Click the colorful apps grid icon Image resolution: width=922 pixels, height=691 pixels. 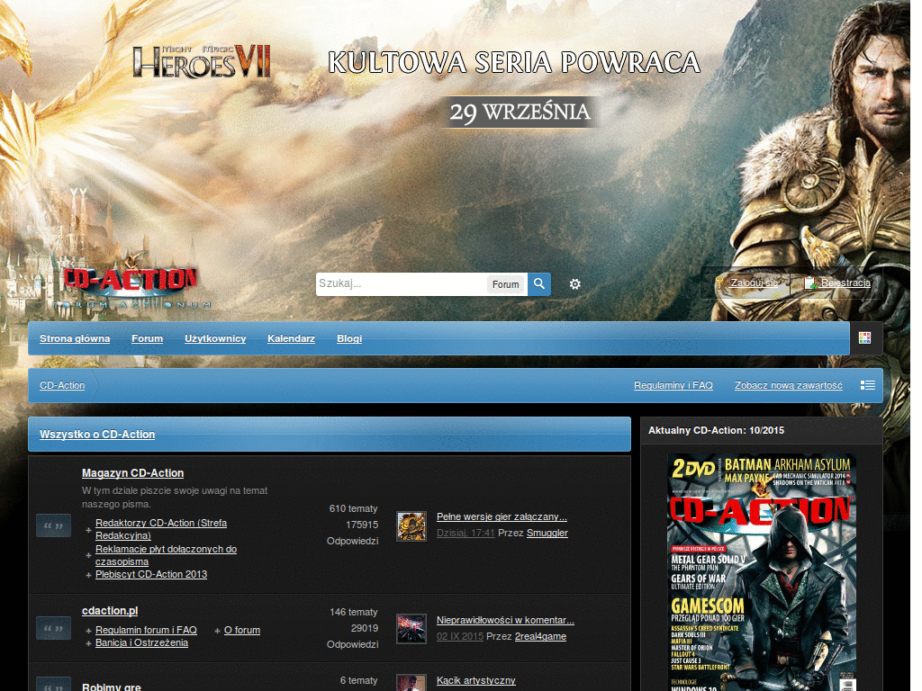(864, 338)
